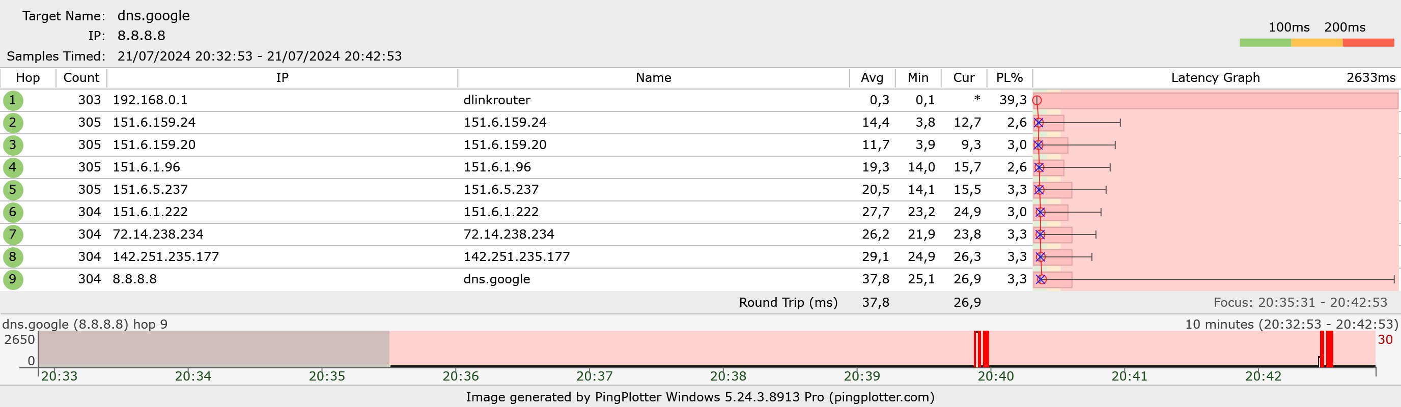This screenshot has height=407, width=1401.
Task: Click the 20:36 tick on the timeline axis
Action: tap(460, 376)
